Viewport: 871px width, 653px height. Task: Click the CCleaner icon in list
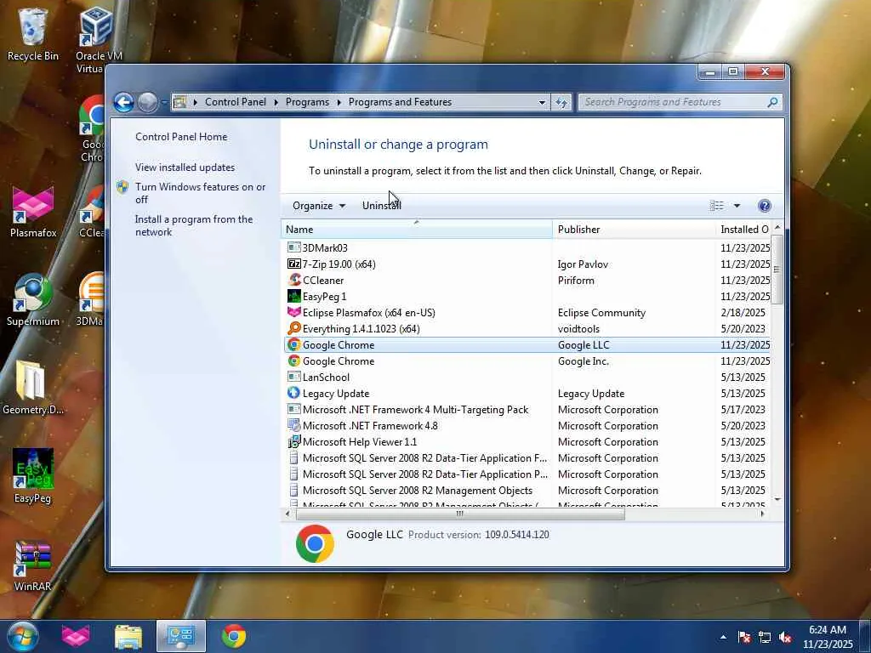pos(293,280)
